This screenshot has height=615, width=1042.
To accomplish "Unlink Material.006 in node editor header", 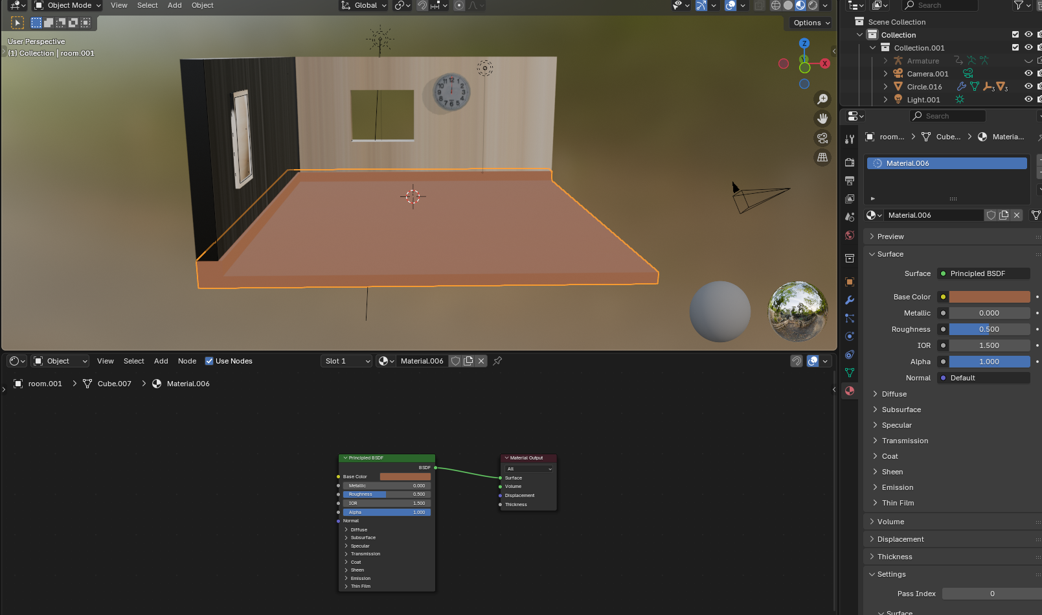I will tap(481, 361).
